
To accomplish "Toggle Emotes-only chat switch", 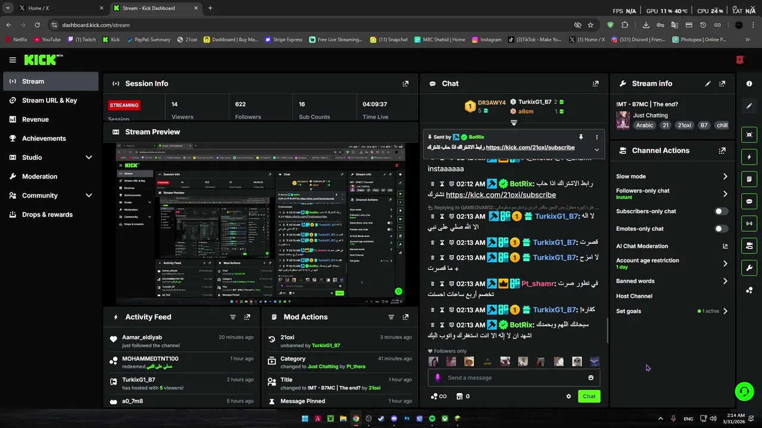I will pyautogui.click(x=721, y=229).
